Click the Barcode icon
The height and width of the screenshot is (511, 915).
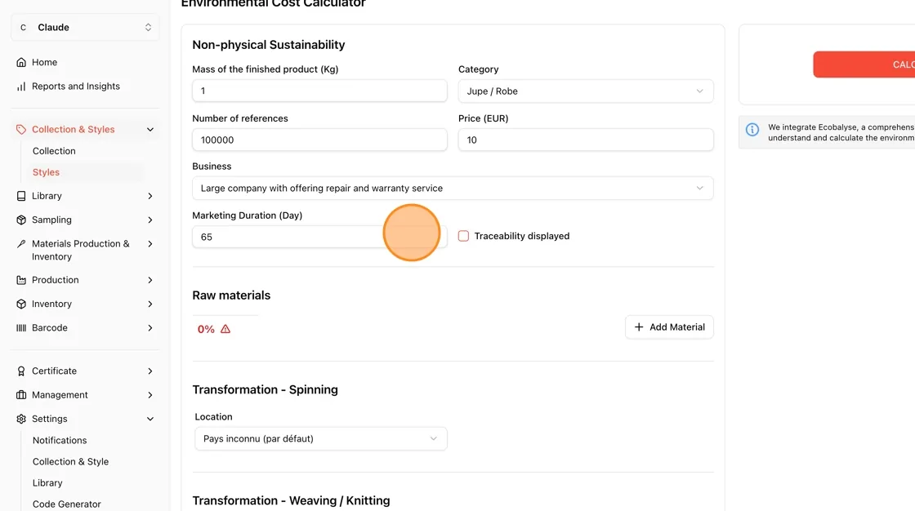coord(21,328)
